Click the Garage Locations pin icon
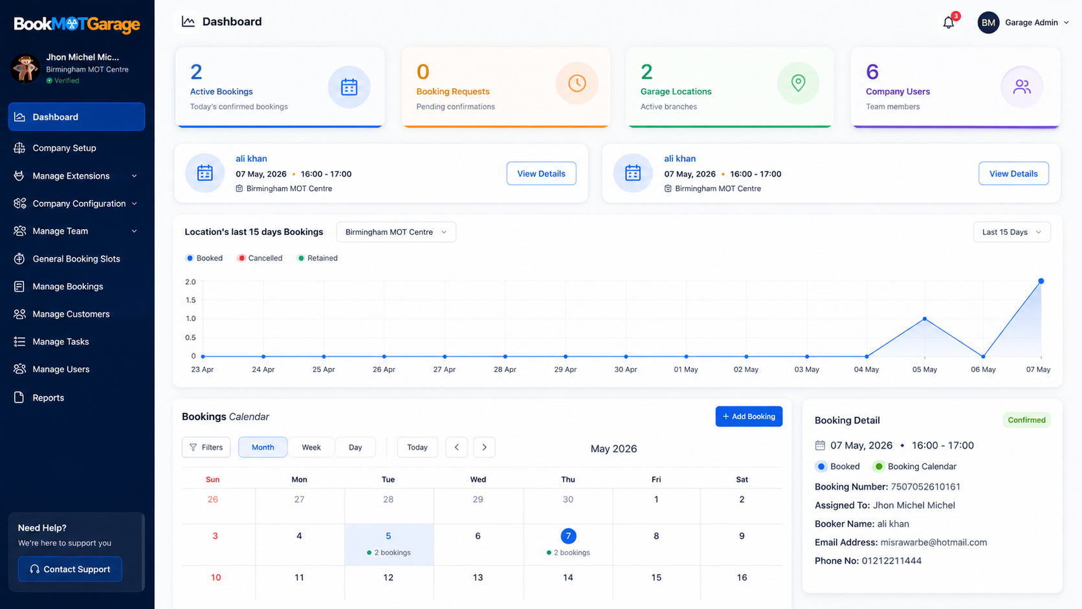 coord(798,83)
